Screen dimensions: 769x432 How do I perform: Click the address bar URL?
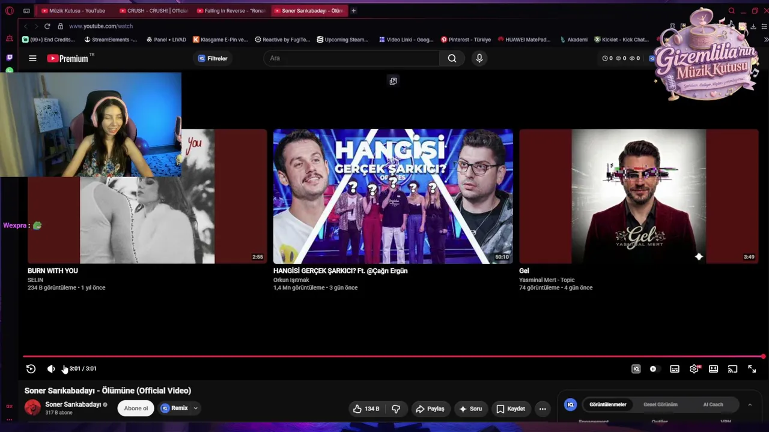coord(101,26)
